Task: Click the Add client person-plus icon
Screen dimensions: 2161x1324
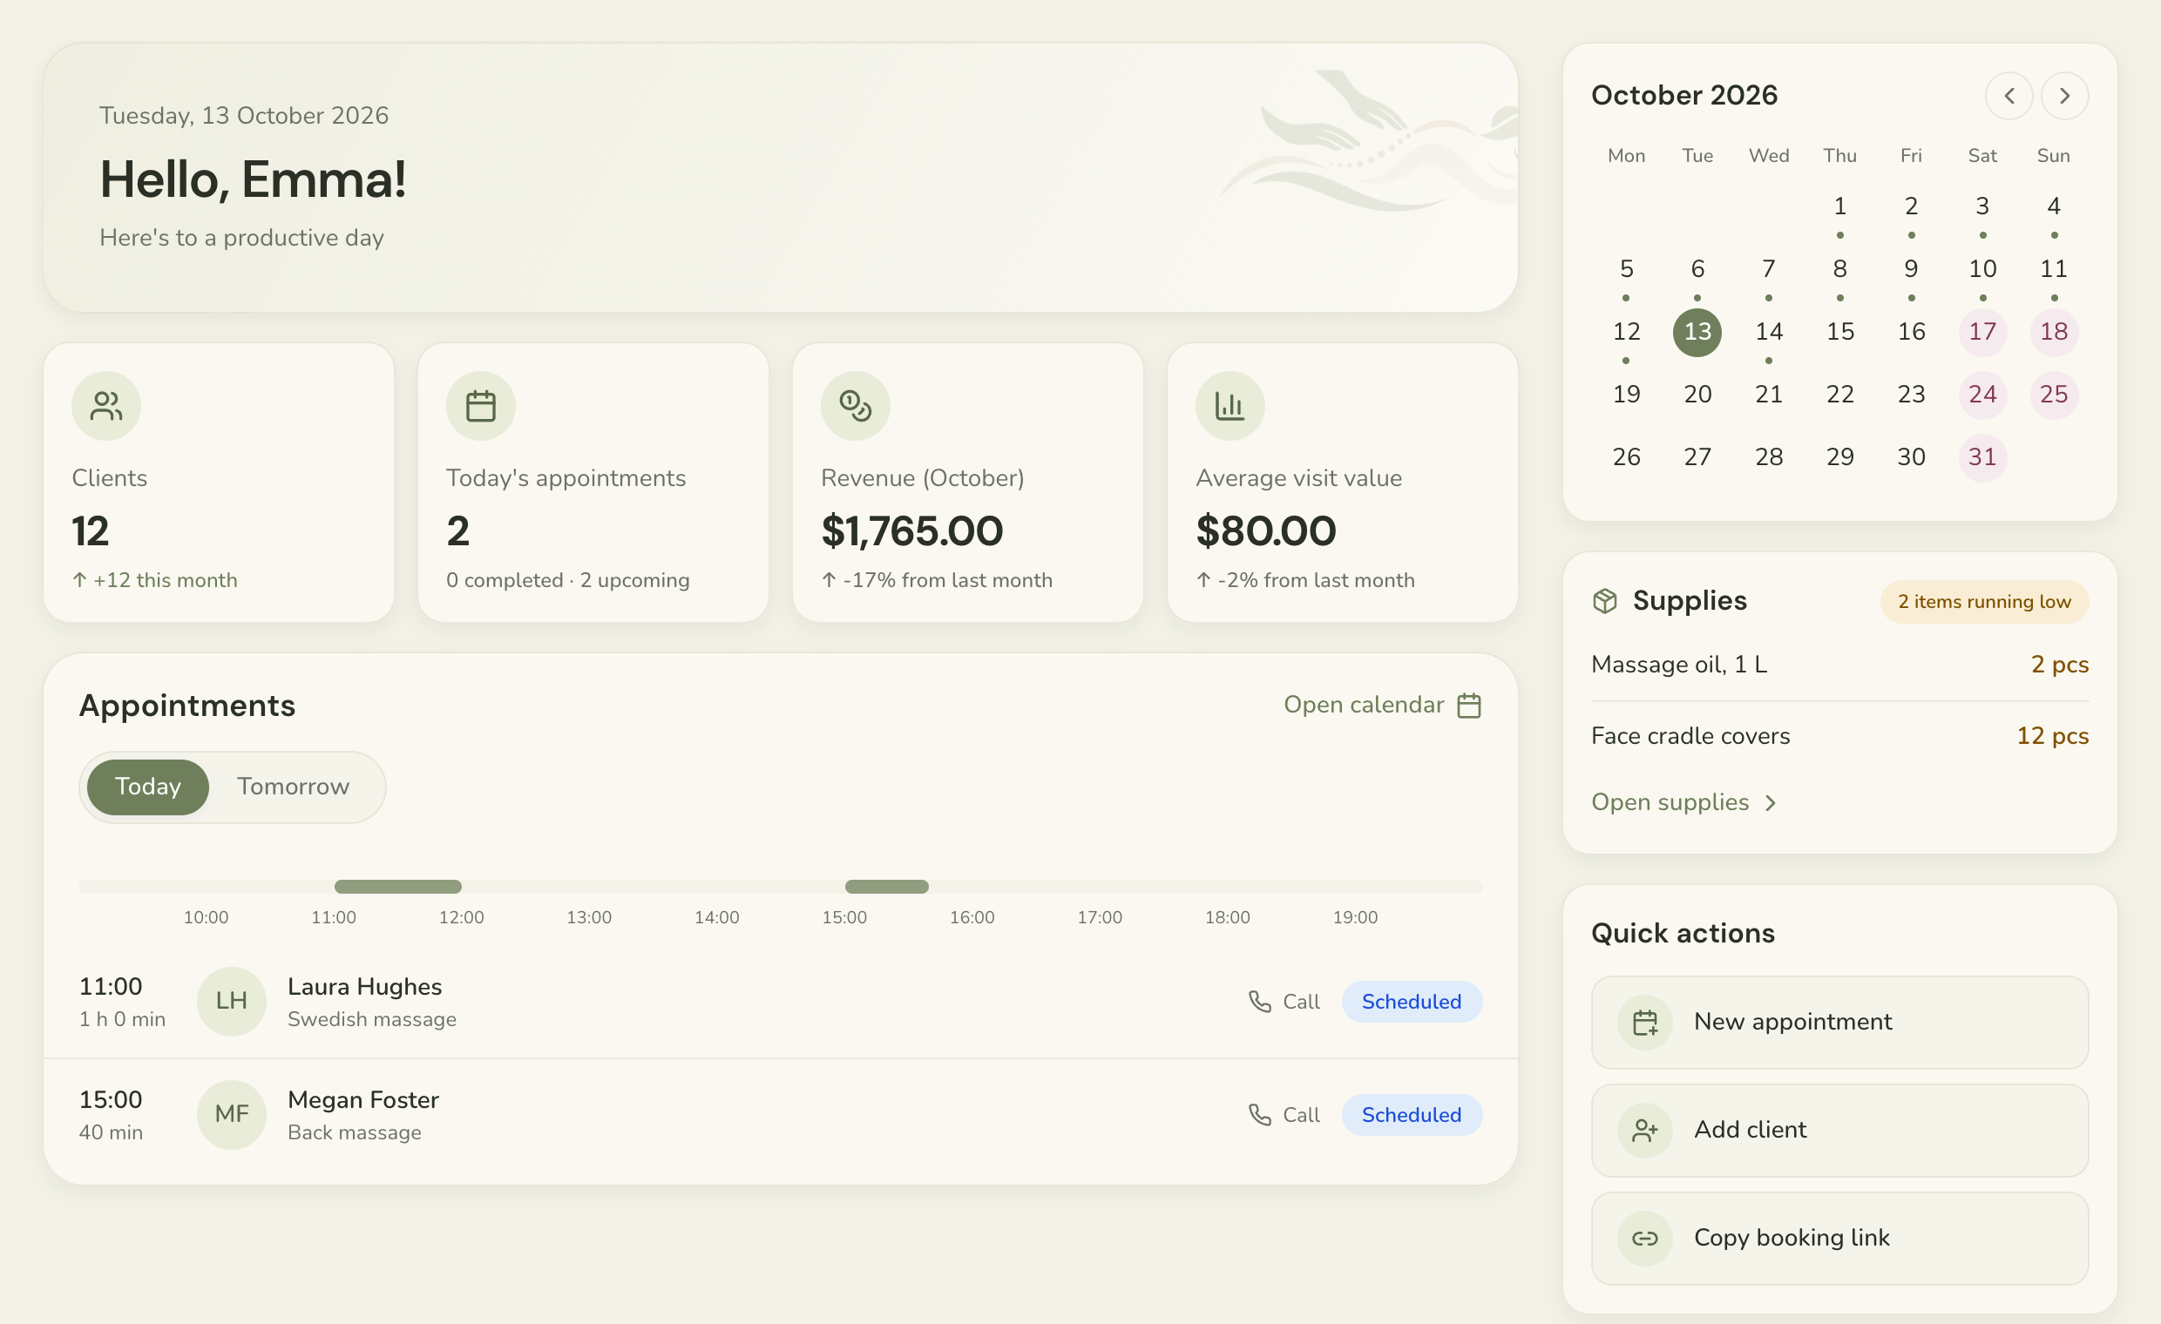Action: (x=1644, y=1131)
